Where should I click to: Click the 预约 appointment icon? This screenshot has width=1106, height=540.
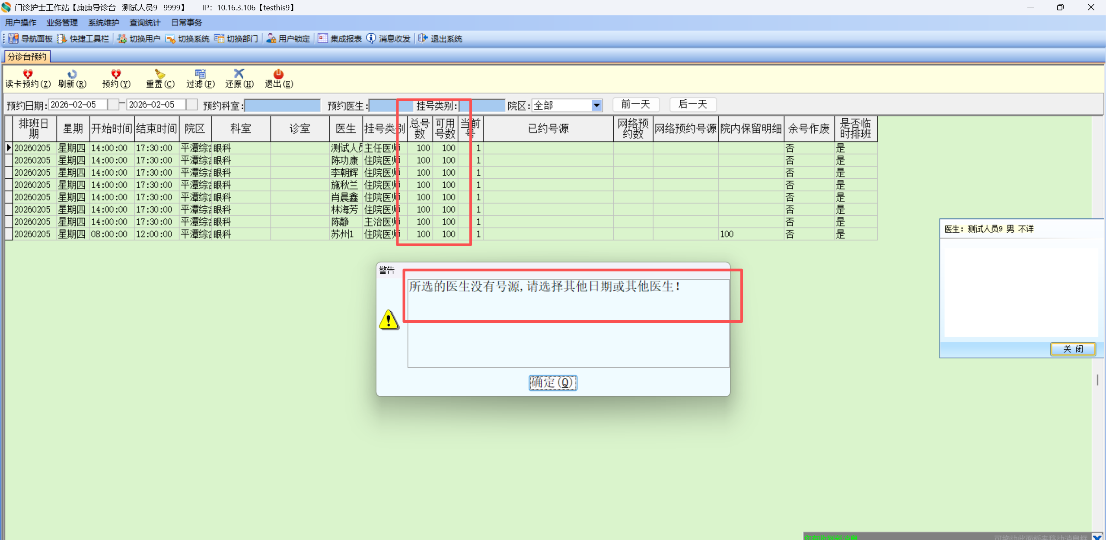pyautogui.click(x=116, y=74)
